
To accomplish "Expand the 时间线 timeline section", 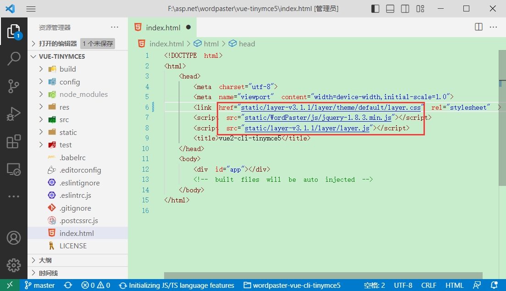I will 48,273.
